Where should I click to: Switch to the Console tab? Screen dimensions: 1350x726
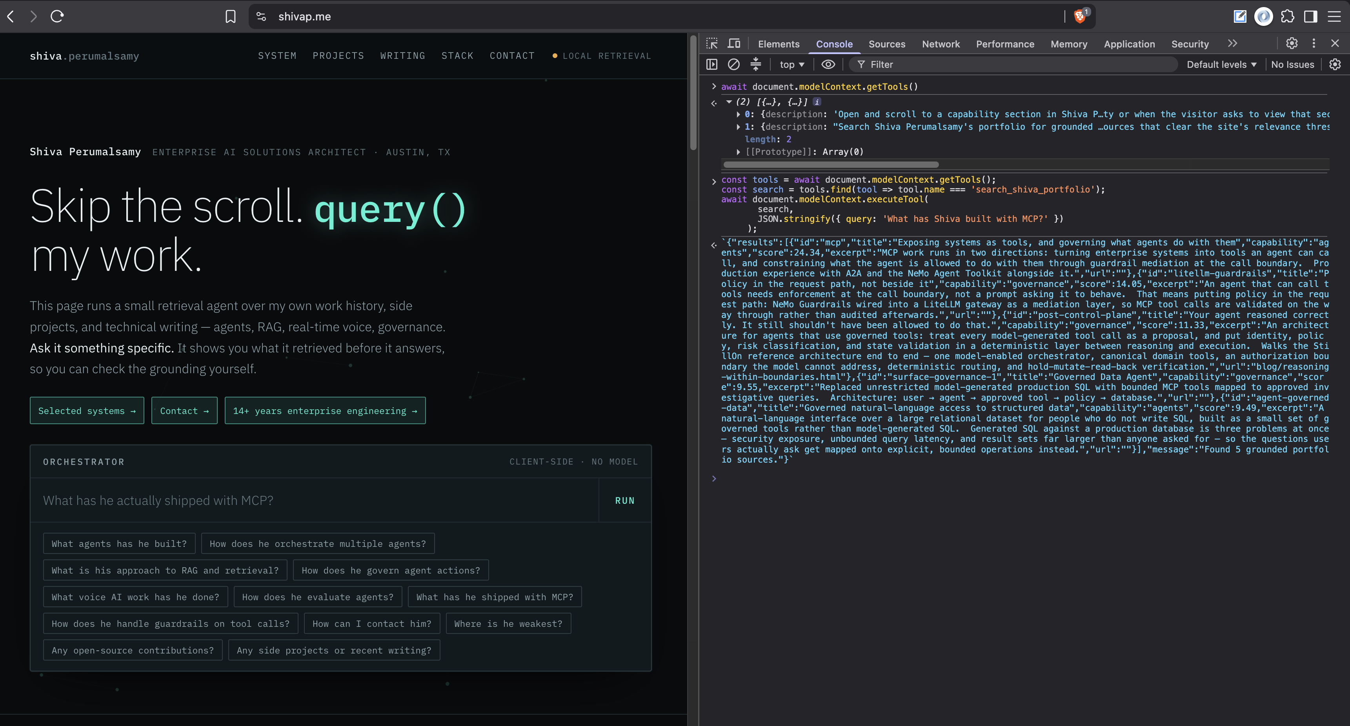click(834, 44)
